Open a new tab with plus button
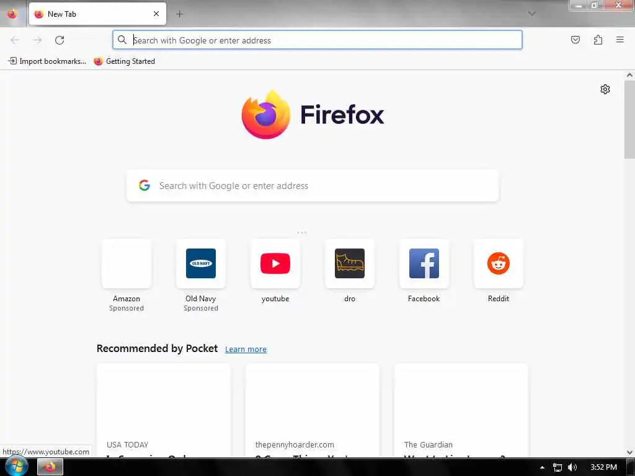635x476 pixels. coord(179,14)
